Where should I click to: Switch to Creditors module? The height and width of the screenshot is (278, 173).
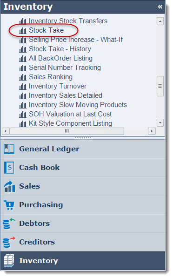pyautogui.click(x=83, y=242)
